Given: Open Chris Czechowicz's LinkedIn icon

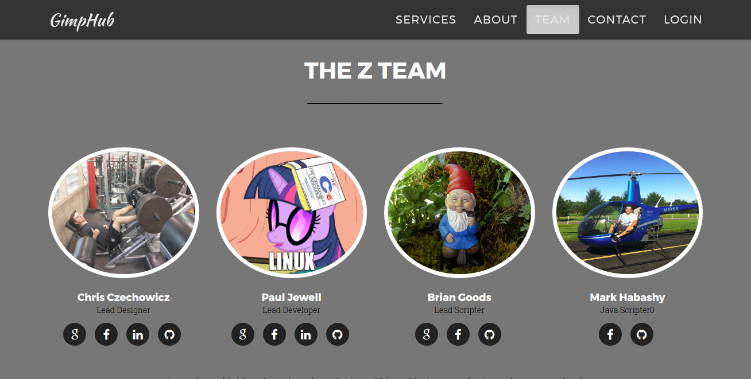Looking at the screenshot, I should pyautogui.click(x=138, y=334).
